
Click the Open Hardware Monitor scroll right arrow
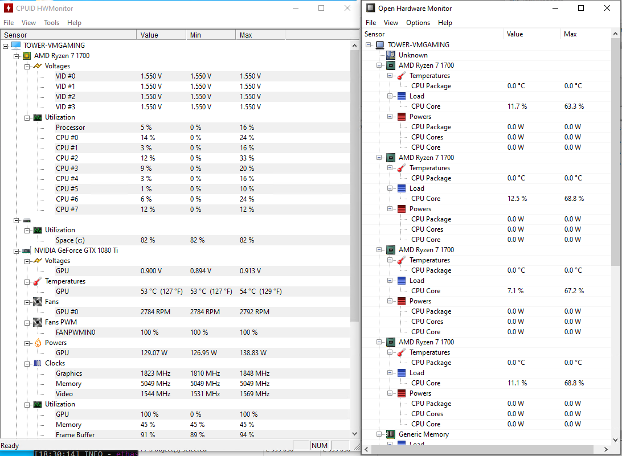606,449
